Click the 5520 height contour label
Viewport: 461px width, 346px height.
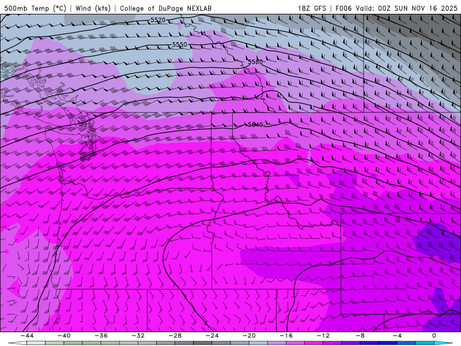(158, 20)
